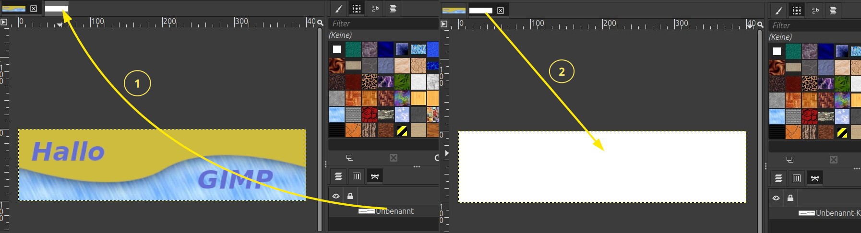Toggle the path lock icon in the left window

[x=350, y=196]
